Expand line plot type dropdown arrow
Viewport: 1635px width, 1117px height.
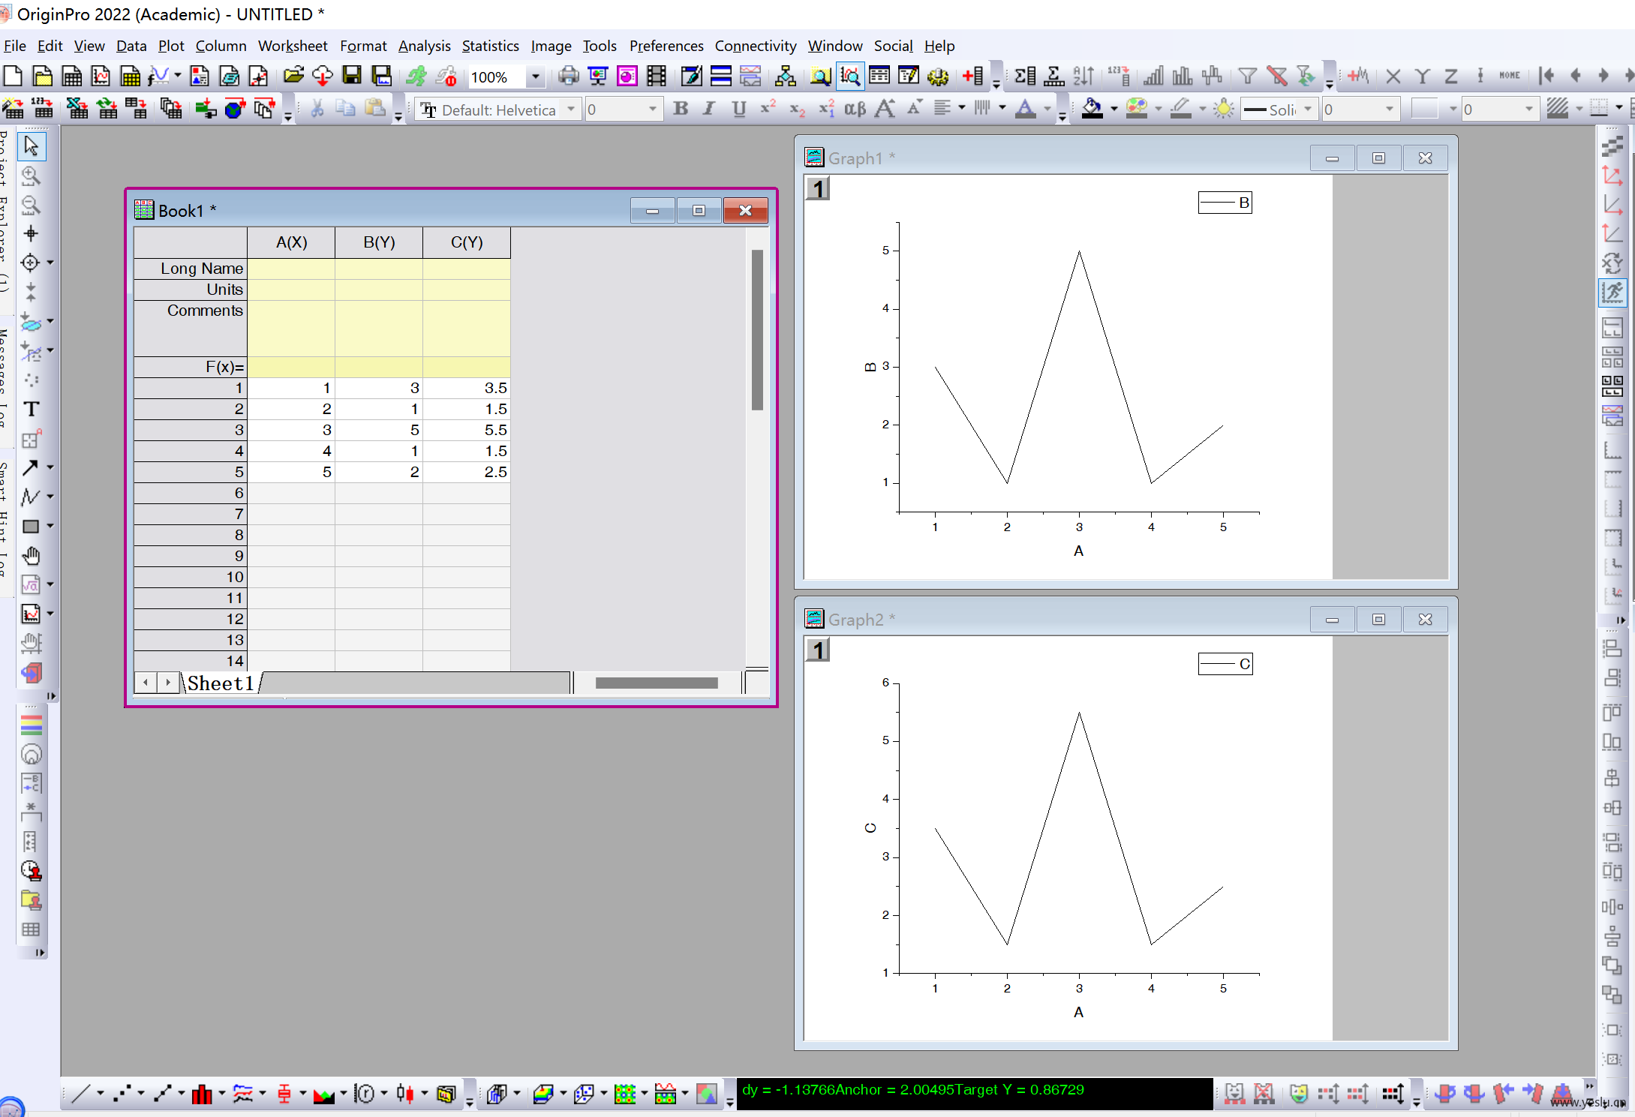[100, 1094]
